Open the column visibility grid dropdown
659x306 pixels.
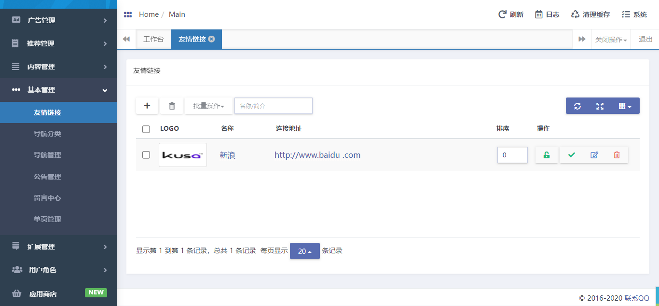625,106
